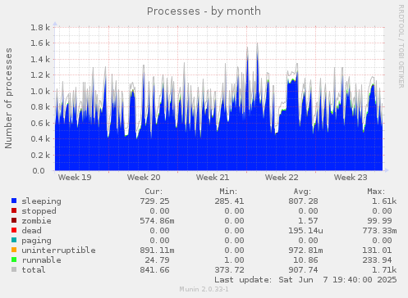Click uninterruptible average value 972.81m
This screenshot has height=298, width=408.
pyautogui.click(x=305, y=251)
